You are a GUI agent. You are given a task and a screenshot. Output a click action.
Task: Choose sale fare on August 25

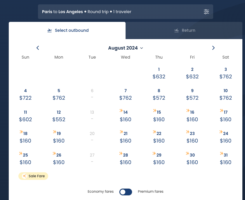coord(25,159)
